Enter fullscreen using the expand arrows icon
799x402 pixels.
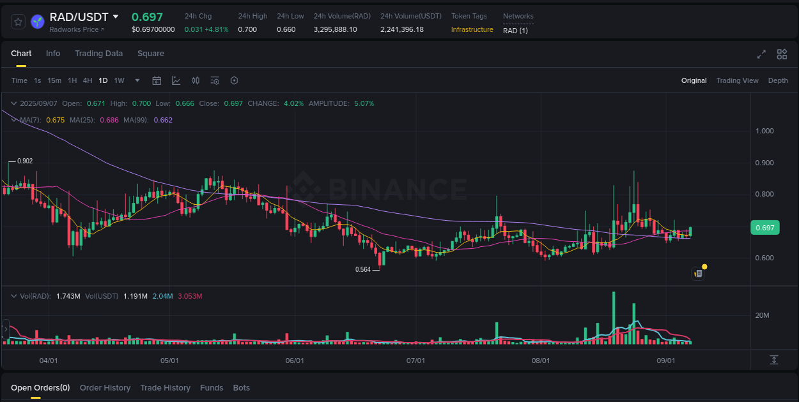761,54
